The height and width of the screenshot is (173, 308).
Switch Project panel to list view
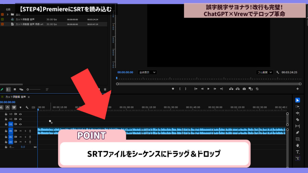pos(8,90)
